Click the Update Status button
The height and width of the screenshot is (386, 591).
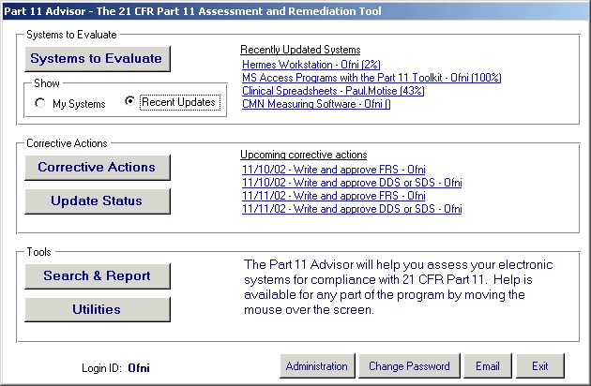[98, 201]
